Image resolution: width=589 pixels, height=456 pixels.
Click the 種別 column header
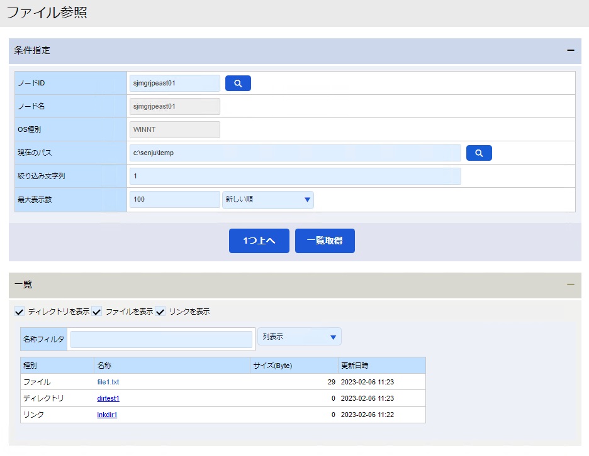click(57, 366)
